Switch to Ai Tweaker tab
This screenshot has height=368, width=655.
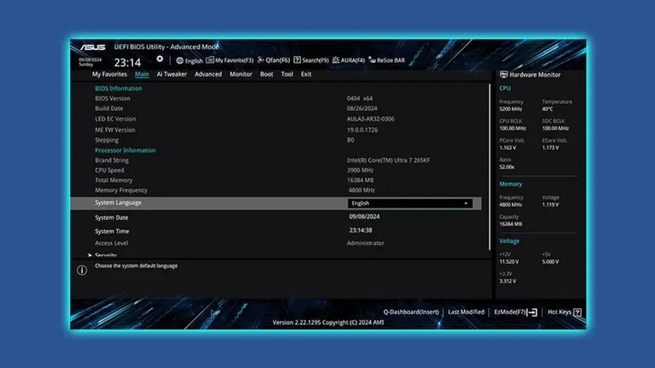coord(172,74)
